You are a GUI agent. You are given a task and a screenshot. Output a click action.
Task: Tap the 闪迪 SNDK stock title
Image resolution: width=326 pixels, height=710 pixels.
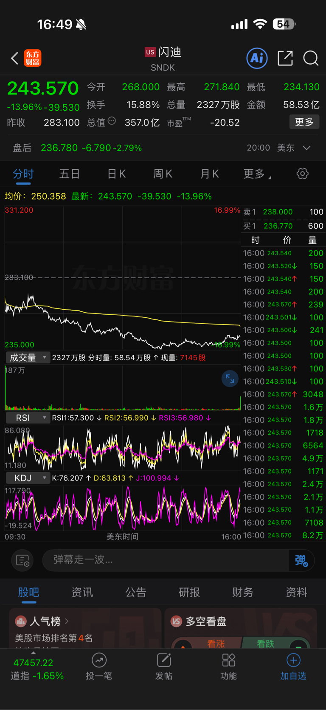(163, 59)
